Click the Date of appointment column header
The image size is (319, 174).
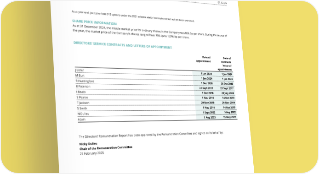pos(204,60)
